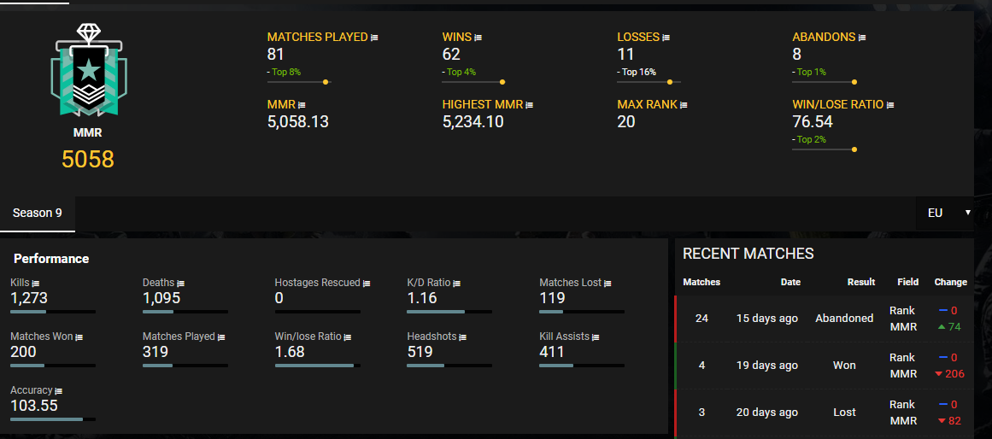The height and width of the screenshot is (439, 992).
Task: Click the 519 headshots value
Action: coord(420,352)
